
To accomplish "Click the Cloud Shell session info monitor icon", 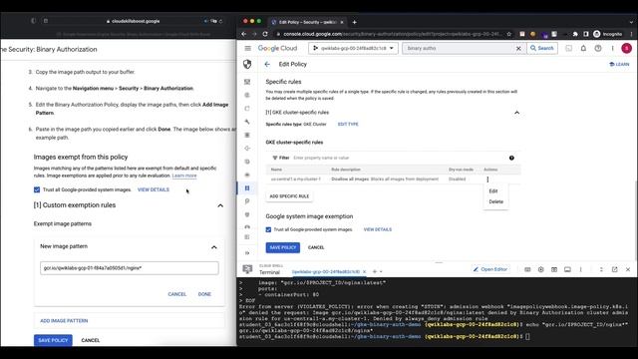I will coord(567,269).
